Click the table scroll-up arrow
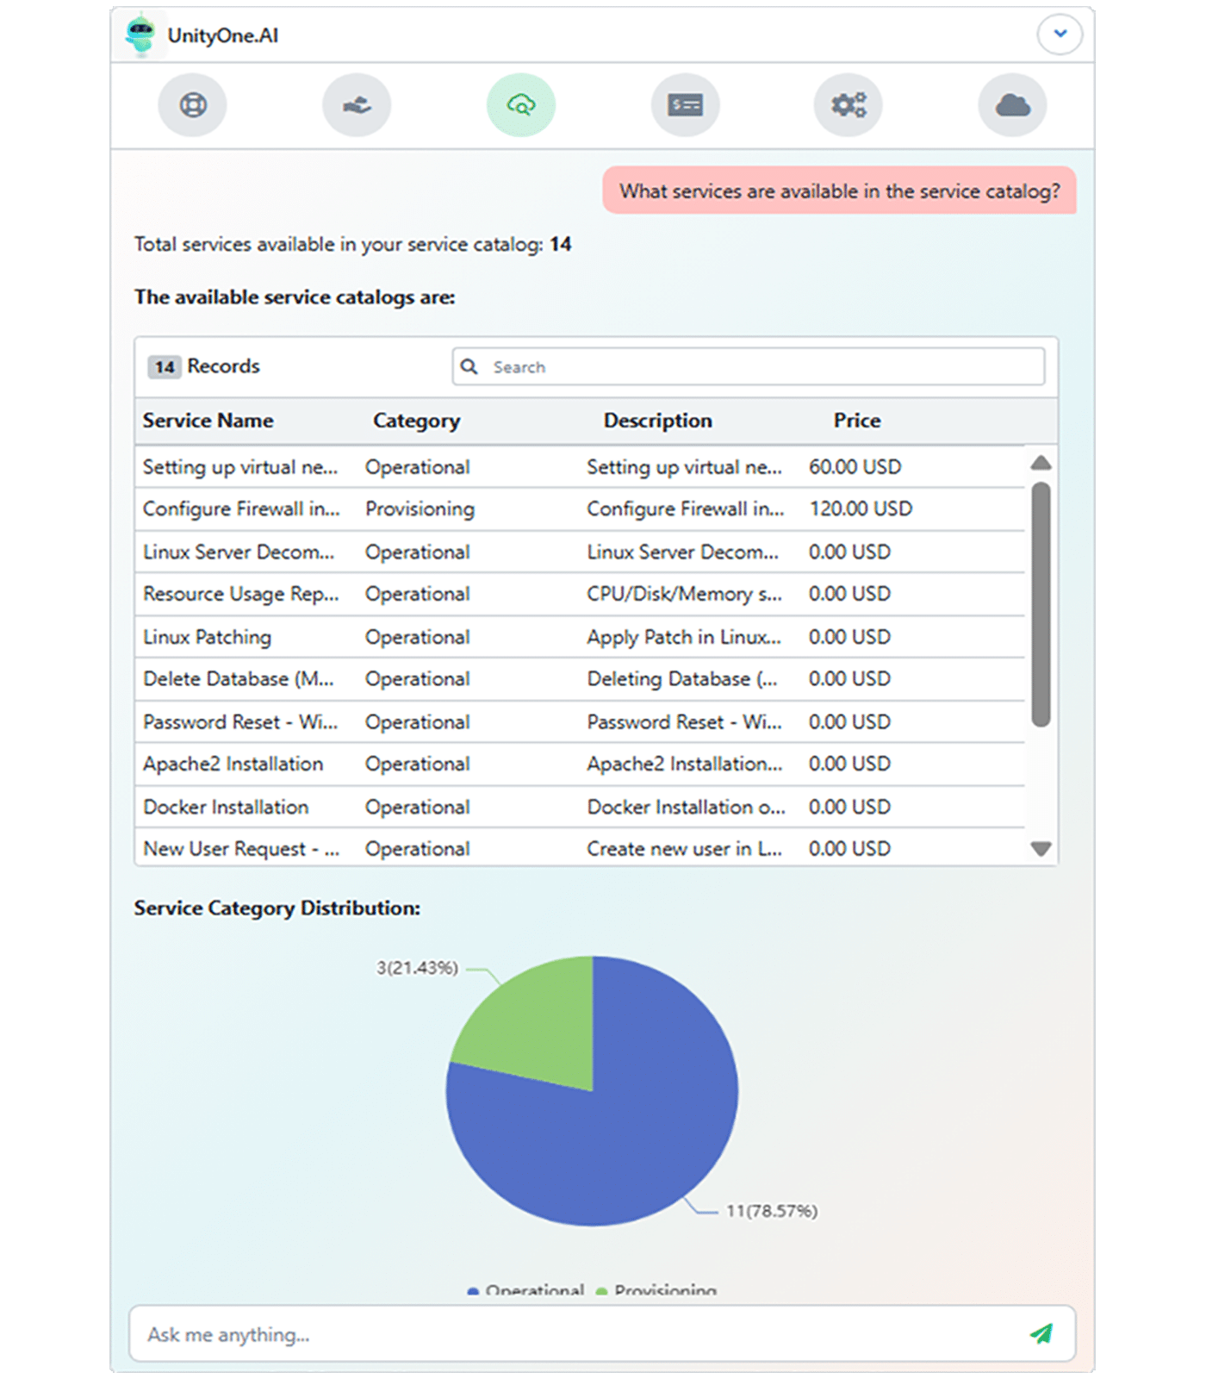Viewport: 1206px width, 1379px height. (x=1041, y=463)
